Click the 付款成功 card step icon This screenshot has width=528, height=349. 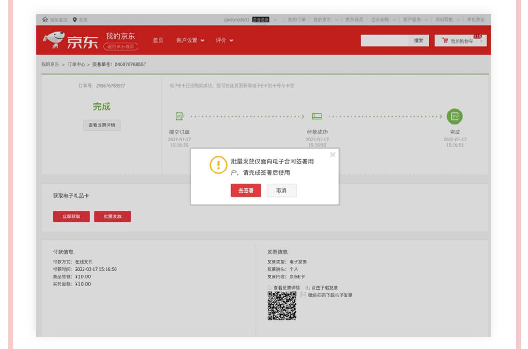pyautogui.click(x=316, y=116)
